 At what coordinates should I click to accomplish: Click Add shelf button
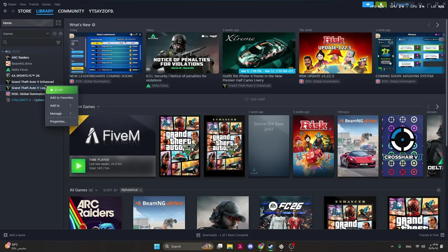click(254, 99)
